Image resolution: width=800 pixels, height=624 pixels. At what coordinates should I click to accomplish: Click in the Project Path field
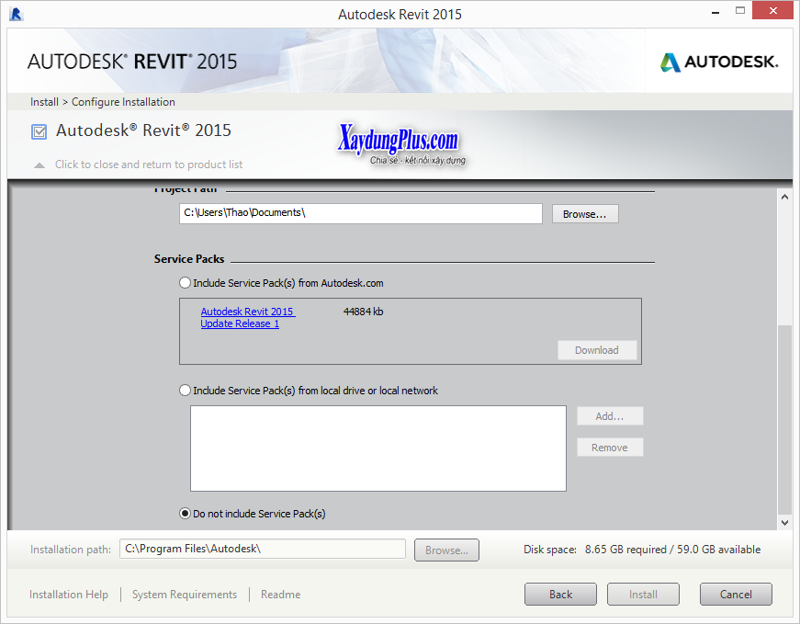click(360, 213)
